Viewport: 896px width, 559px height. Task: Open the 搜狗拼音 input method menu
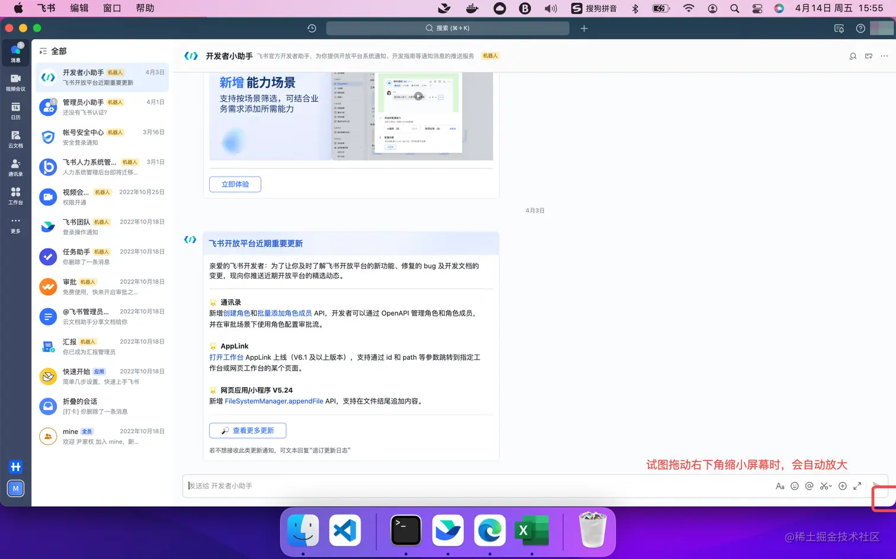click(594, 8)
